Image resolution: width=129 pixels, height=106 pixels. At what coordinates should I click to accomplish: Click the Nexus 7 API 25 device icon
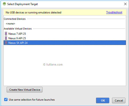point(6,34)
